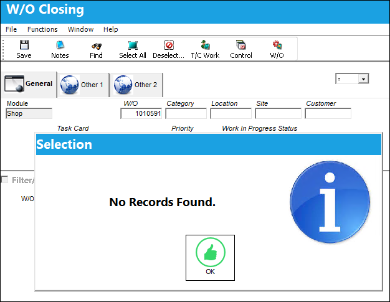This screenshot has width=390, height=302.
Task: Click the General tab window icon
Action: (x=14, y=84)
